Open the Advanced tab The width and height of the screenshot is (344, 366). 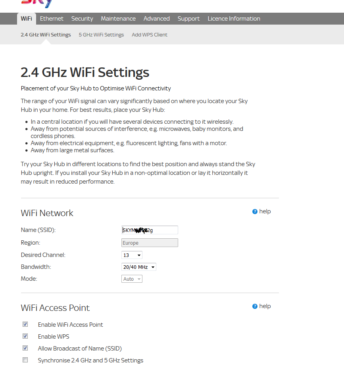coord(157,19)
